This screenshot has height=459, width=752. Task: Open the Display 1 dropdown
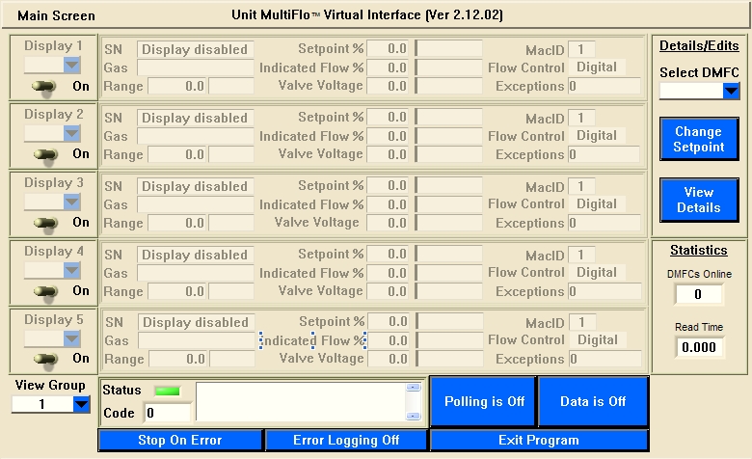[x=71, y=66]
